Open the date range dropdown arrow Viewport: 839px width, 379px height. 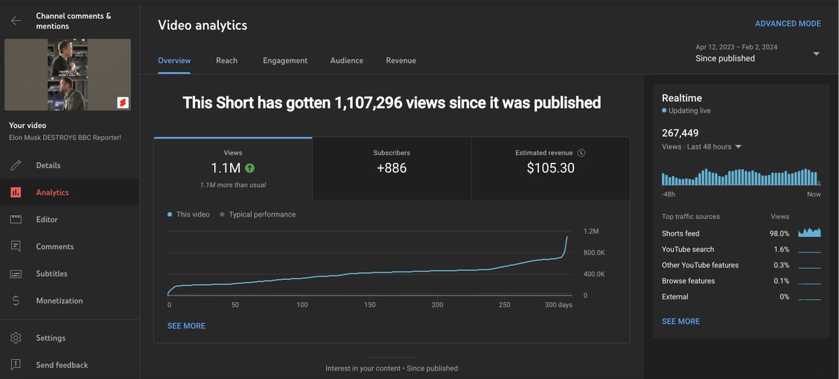click(x=816, y=54)
